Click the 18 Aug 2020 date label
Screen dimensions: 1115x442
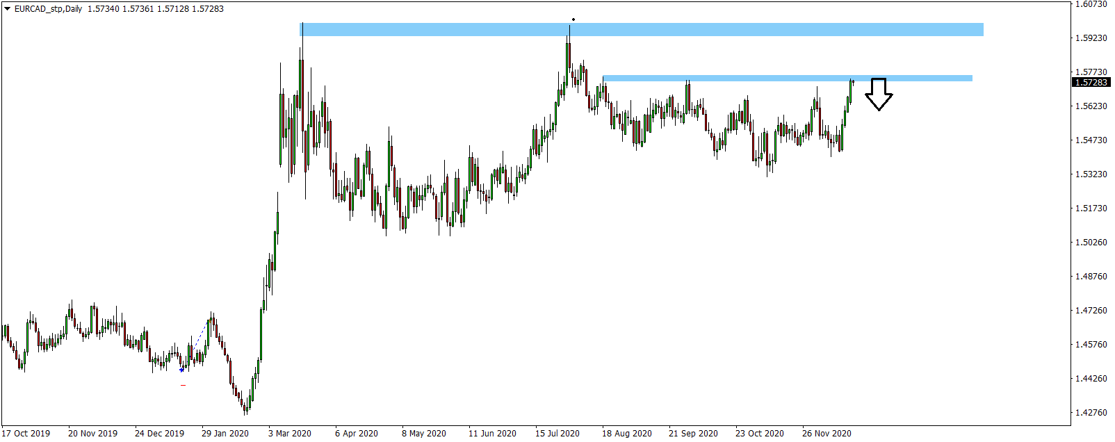click(627, 434)
